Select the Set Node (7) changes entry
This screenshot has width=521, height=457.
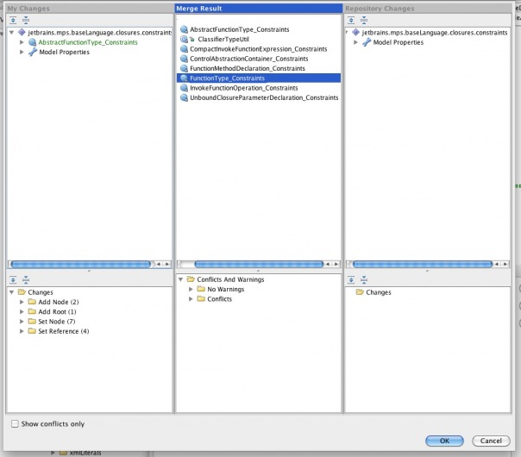58,322
